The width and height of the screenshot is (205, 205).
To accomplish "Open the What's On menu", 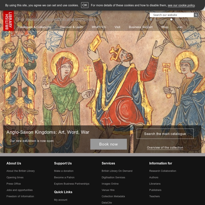I will [99, 27].
